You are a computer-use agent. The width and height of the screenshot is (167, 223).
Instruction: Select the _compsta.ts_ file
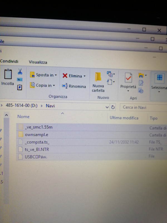point(92,142)
